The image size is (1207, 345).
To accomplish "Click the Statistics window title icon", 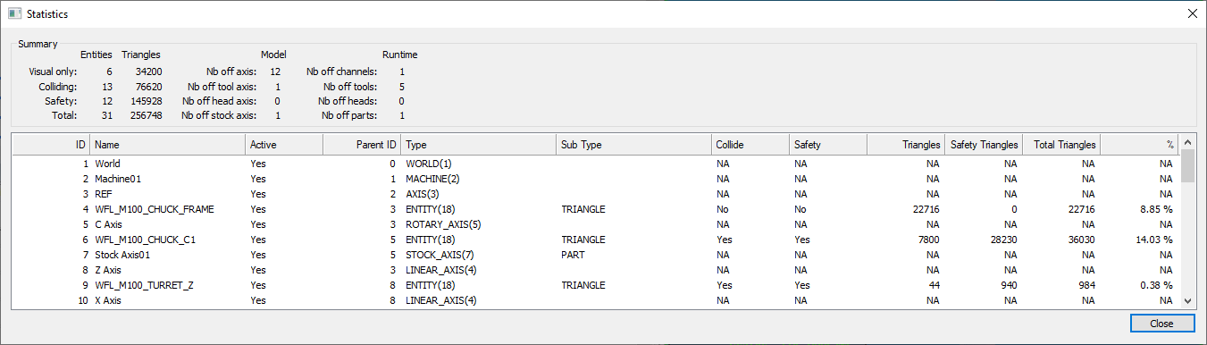I will [14, 14].
